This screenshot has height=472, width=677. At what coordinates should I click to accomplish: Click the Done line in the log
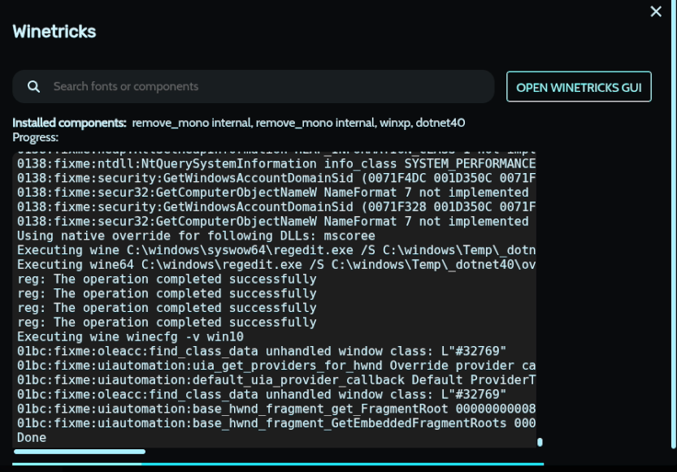pyautogui.click(x=32, y=438)
